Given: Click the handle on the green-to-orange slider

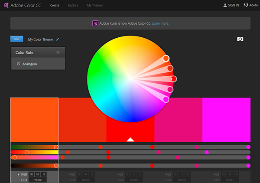Looking at the screenshot, I should pos(56,147).
